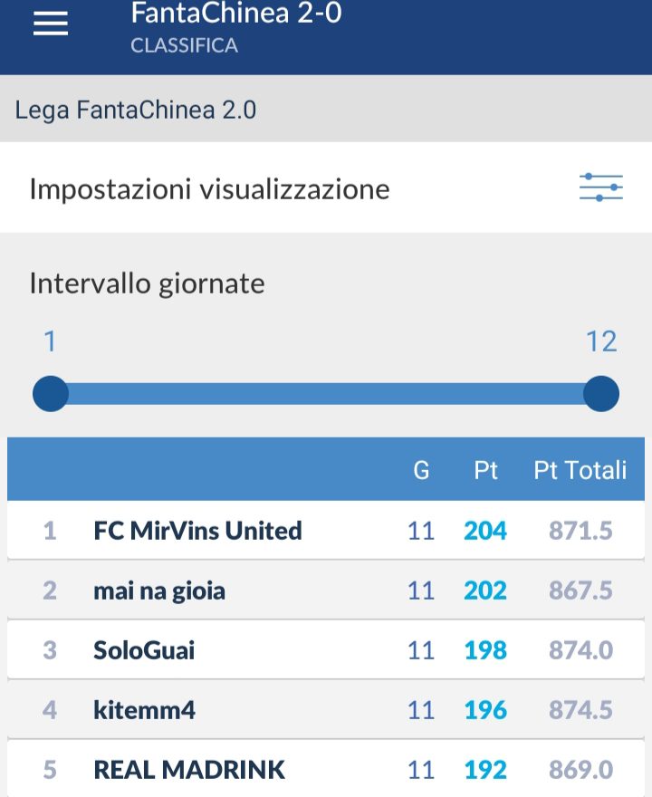
Task: Select the left slider handle at giornata 1
Action: point(51,394)
